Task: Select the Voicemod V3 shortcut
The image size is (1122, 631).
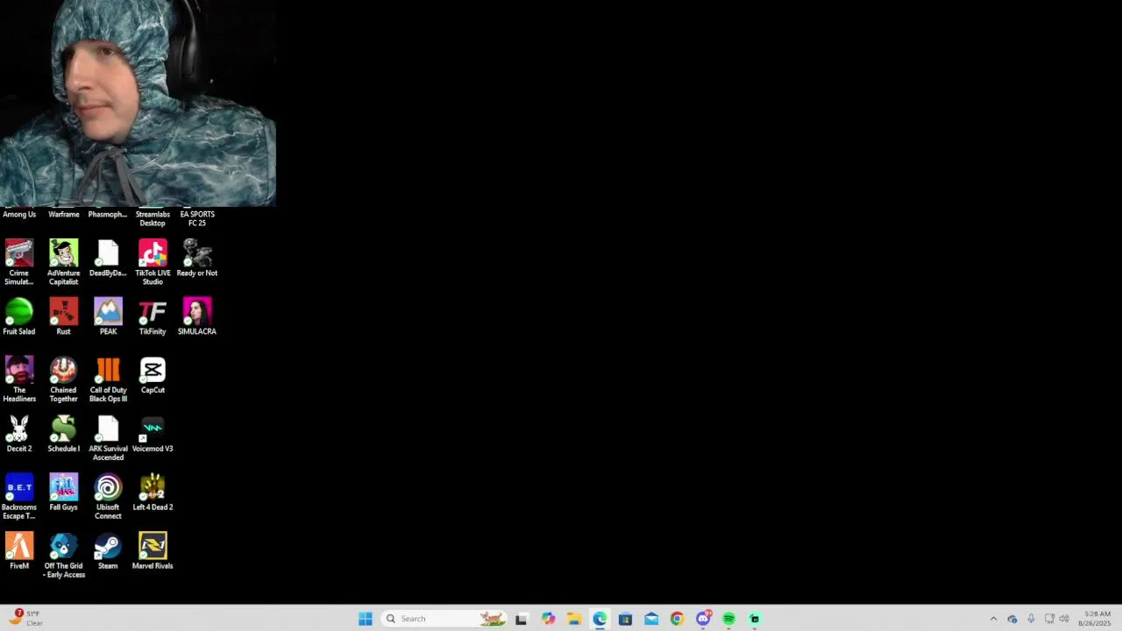Action: 153,434
